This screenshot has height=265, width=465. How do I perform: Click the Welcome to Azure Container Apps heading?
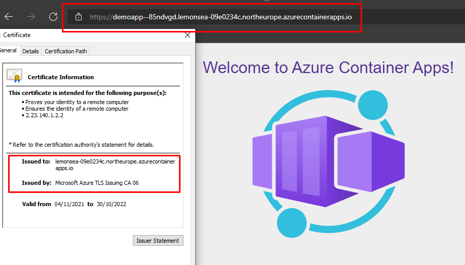(x=328, y=68)
